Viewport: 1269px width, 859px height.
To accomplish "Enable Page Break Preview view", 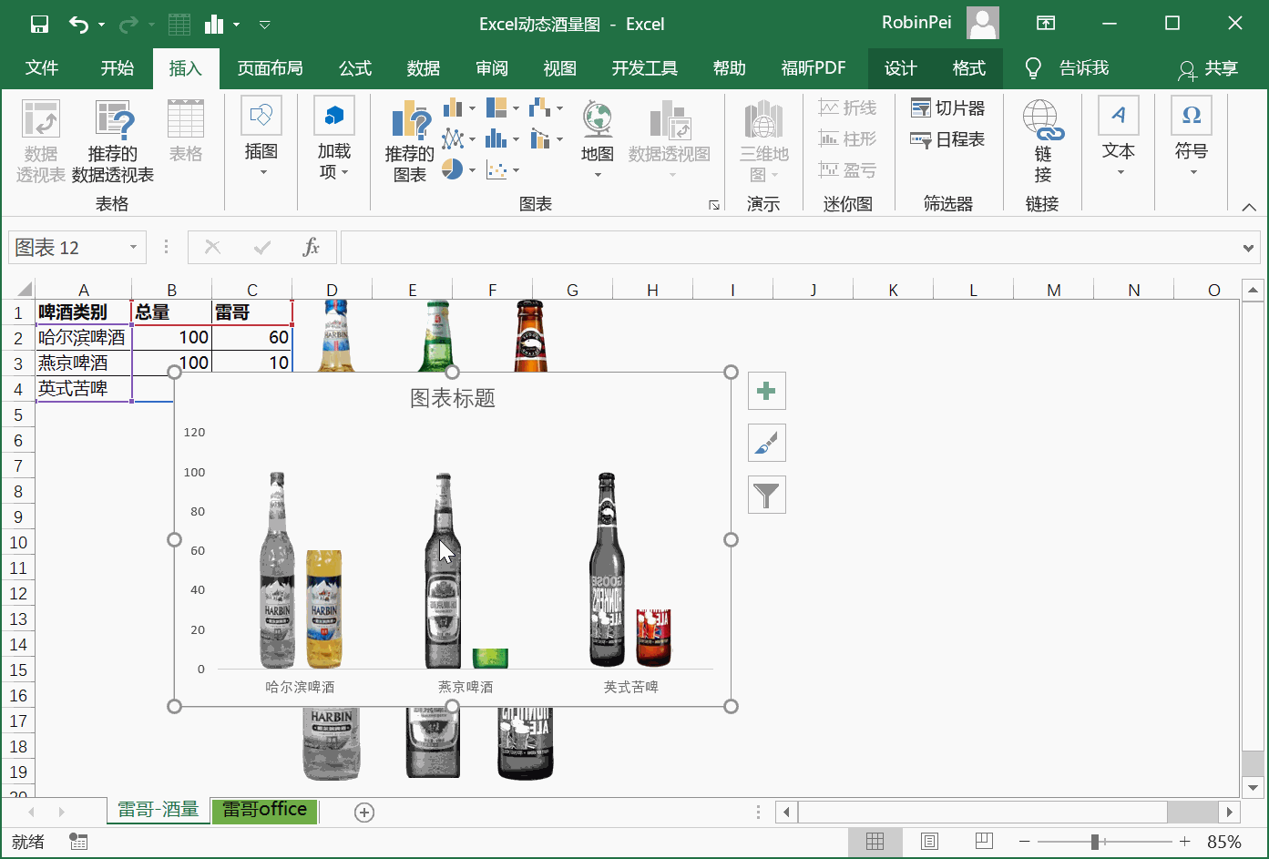I will coord(984,842).
